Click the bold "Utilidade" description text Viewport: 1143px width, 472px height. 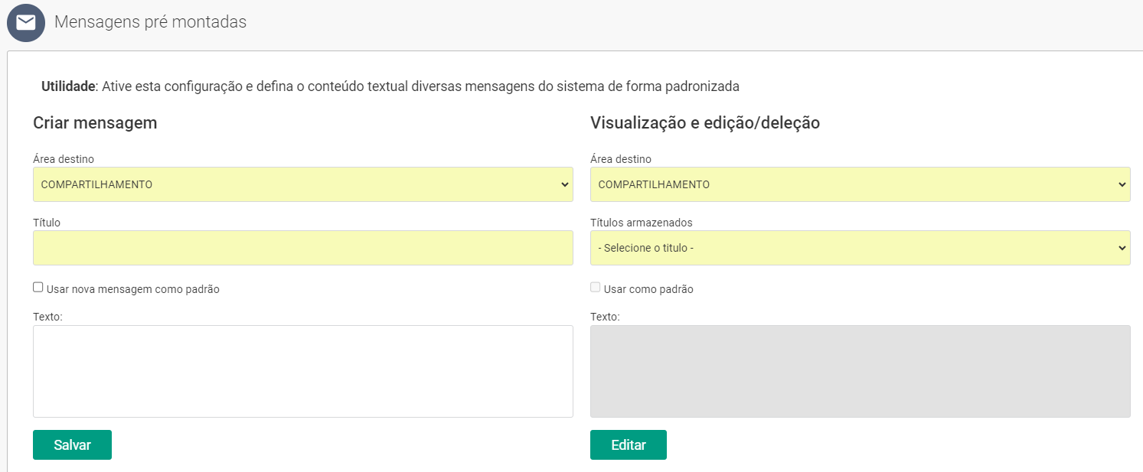pos(68,86)
